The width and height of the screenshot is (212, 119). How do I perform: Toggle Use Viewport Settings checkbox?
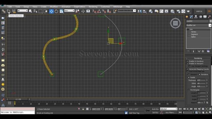pos(189,66)
